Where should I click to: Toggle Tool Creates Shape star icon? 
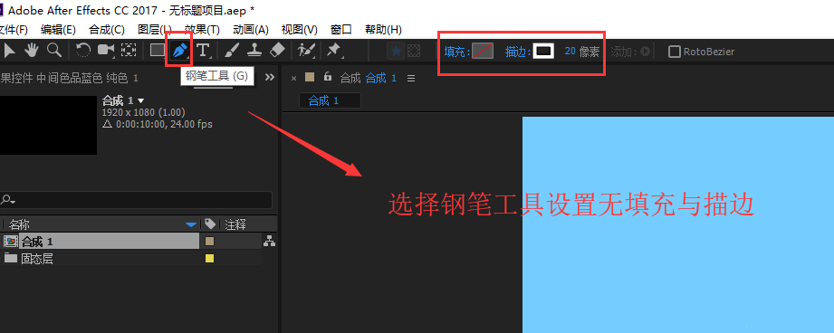coord(397,51)
